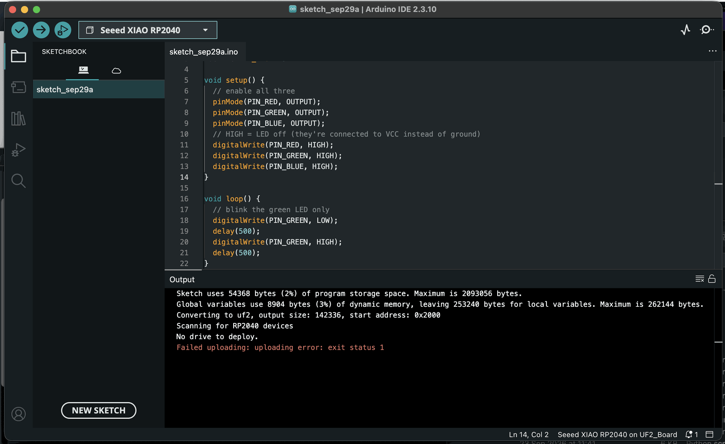Click the Failed uploading error message
The image size is (725, 444).
click(x=280, y=347)
